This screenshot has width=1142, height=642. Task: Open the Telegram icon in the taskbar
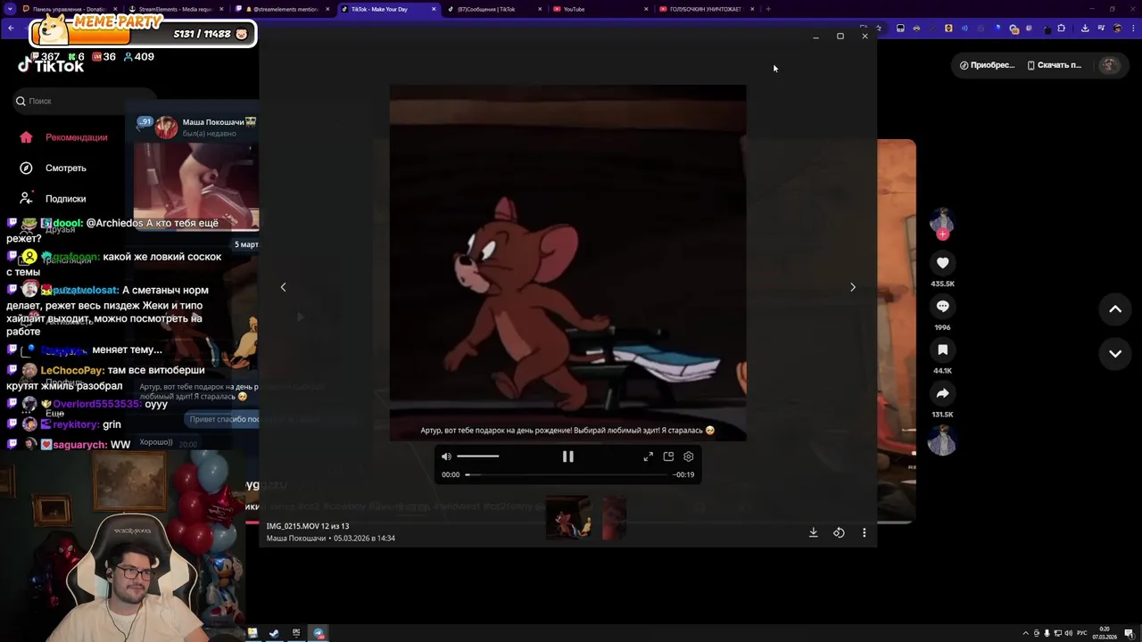pyautogui.click(x=319, y=634)
